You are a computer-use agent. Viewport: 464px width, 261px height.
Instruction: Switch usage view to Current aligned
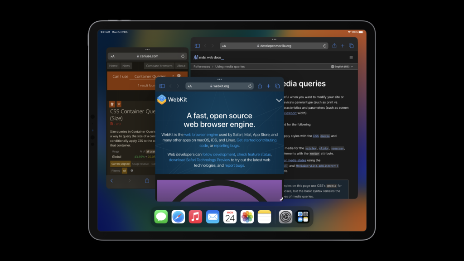coord(121,164)
